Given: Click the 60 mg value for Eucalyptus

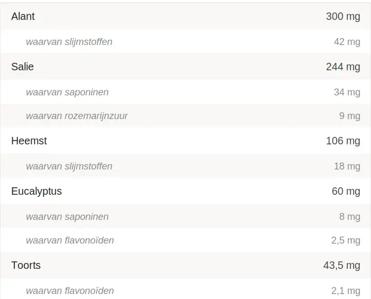Looking at the screenshot, I should [346, 191].
